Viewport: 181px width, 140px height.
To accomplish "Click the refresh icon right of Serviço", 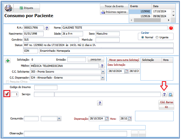I will [x=170, y=95].
